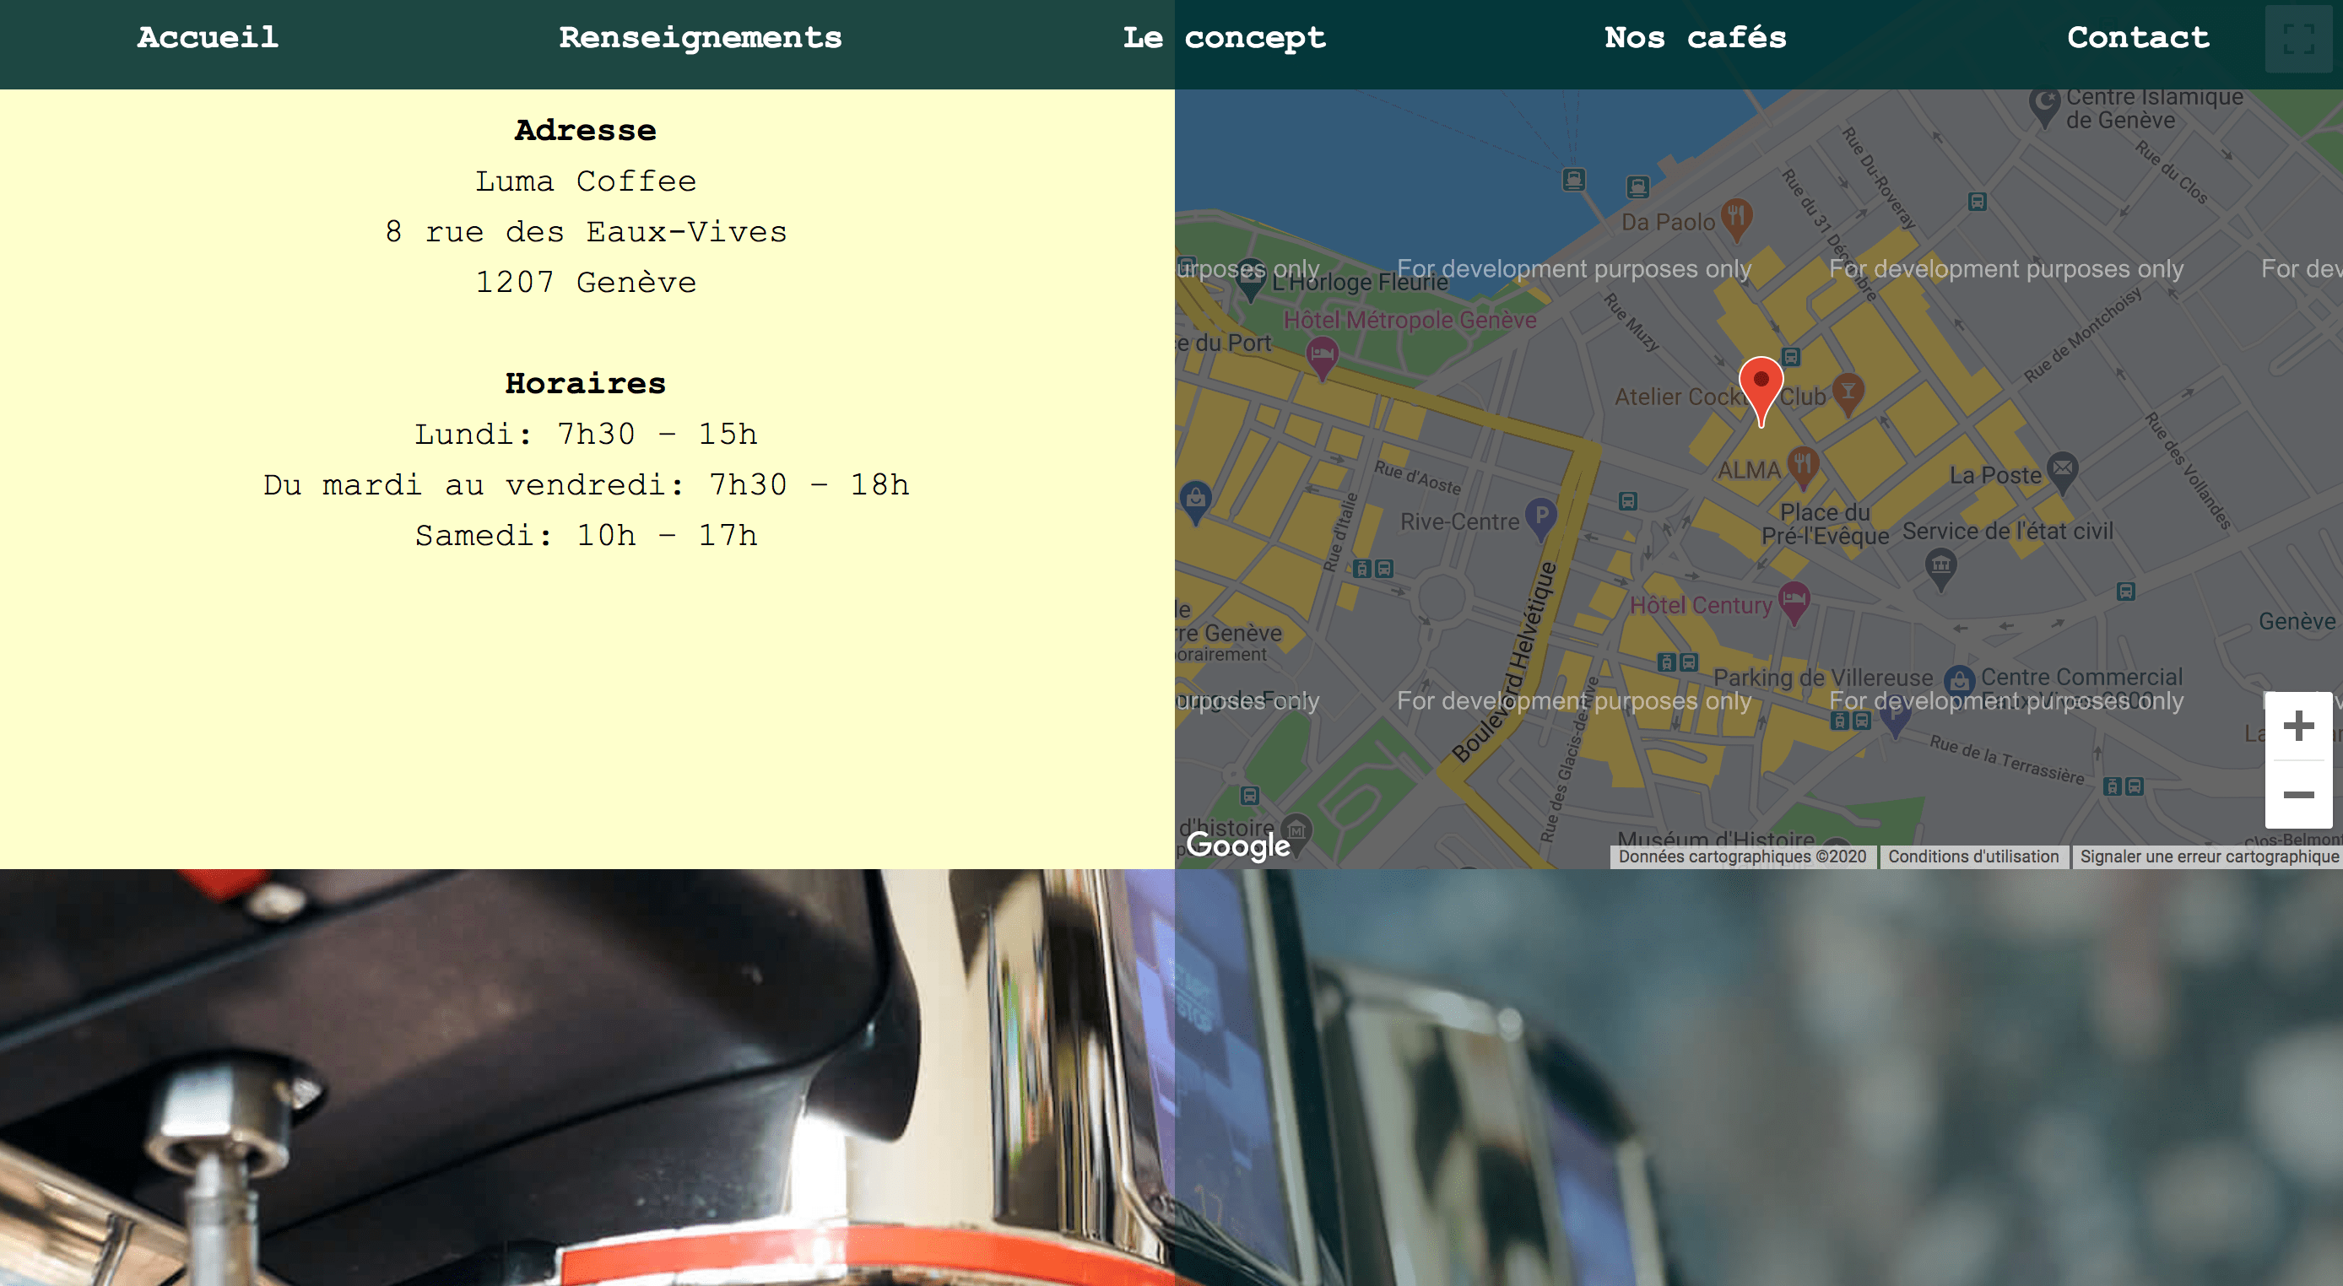Toggle fullscreen map view icon

coord(2298,39)
